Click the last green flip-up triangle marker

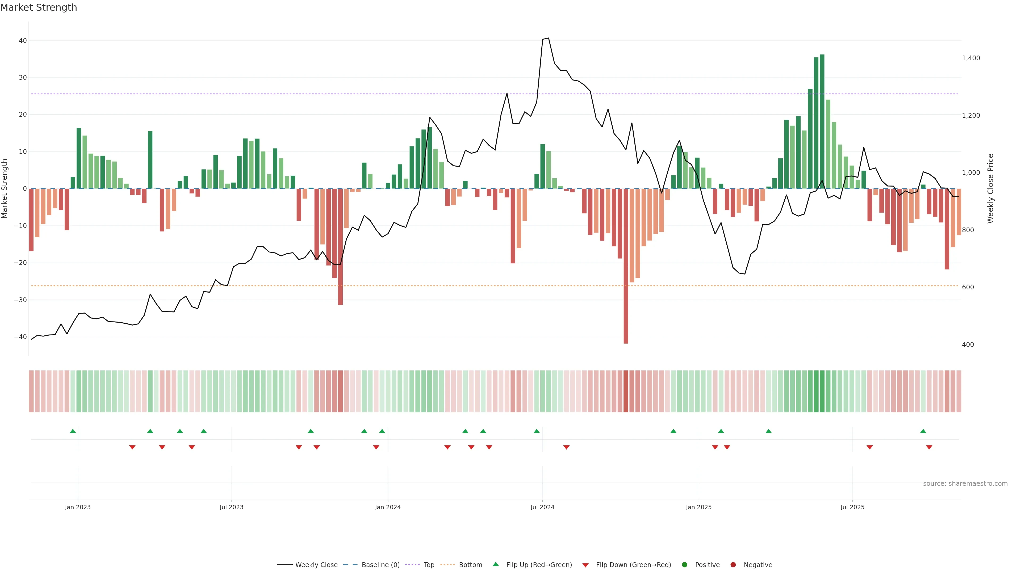pyautogui.click(x=923, y=431)
